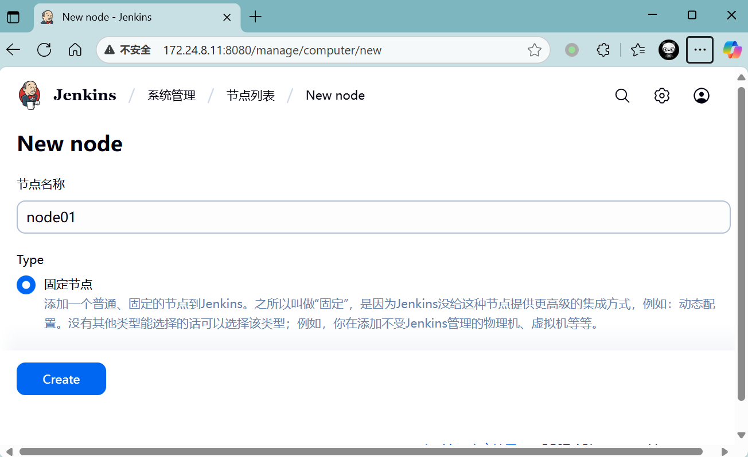The width and height of the screenshot is (748, 457).
Task: Open Jenkins settings gear icon
Action: click(662, 96)
